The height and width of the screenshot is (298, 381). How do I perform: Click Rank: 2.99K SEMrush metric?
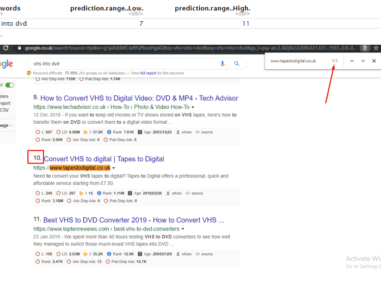click(49, 140)
